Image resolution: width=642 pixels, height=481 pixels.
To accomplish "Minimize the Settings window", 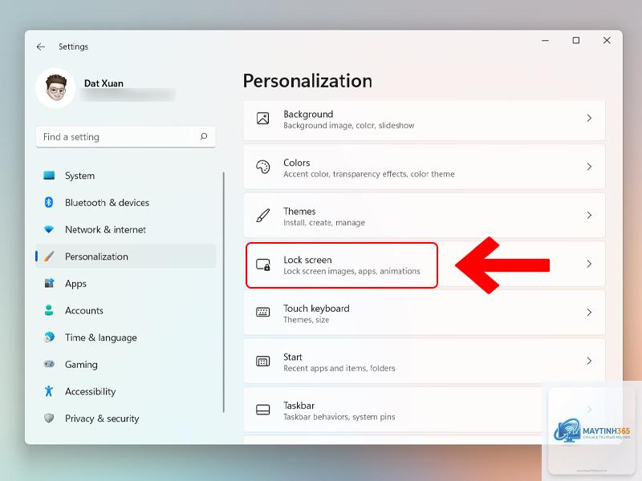I will [x=545, y=41].
